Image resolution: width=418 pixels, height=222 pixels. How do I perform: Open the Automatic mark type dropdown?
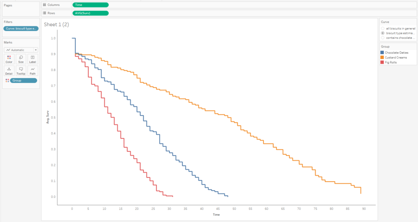coord(21,50)
